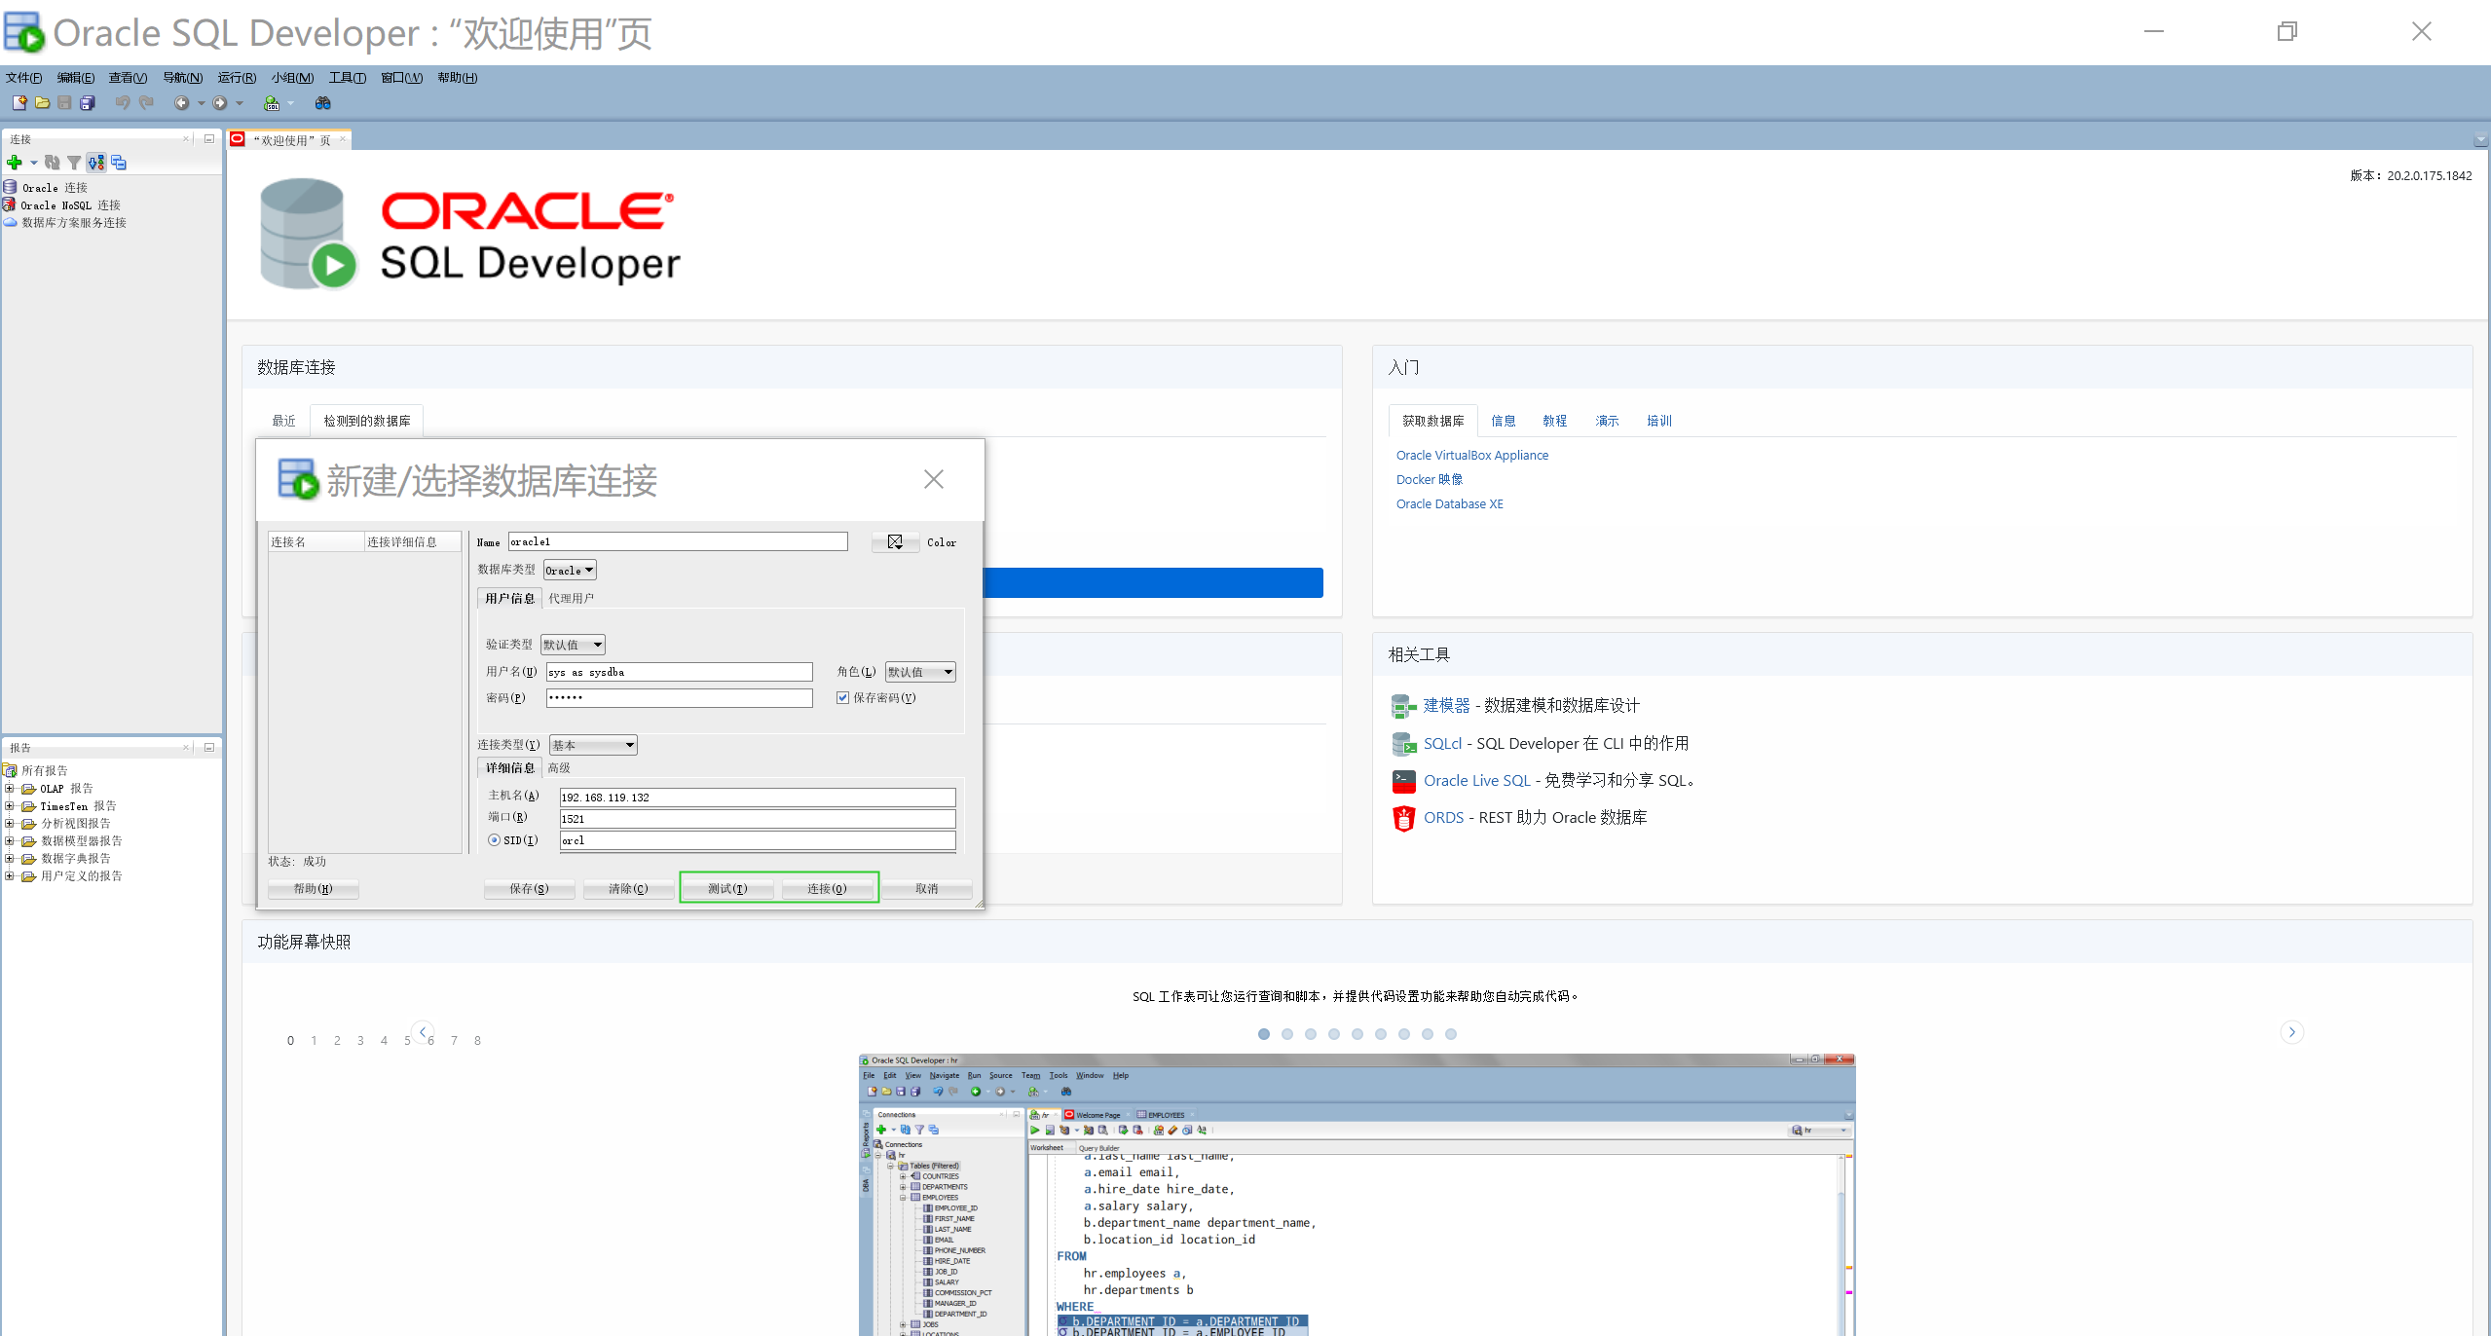Image resolution: width=2491 pixels, height=1336 pixels.
Task: Click the 建模器 icon under 相关工具
Action: (1403, 705)
